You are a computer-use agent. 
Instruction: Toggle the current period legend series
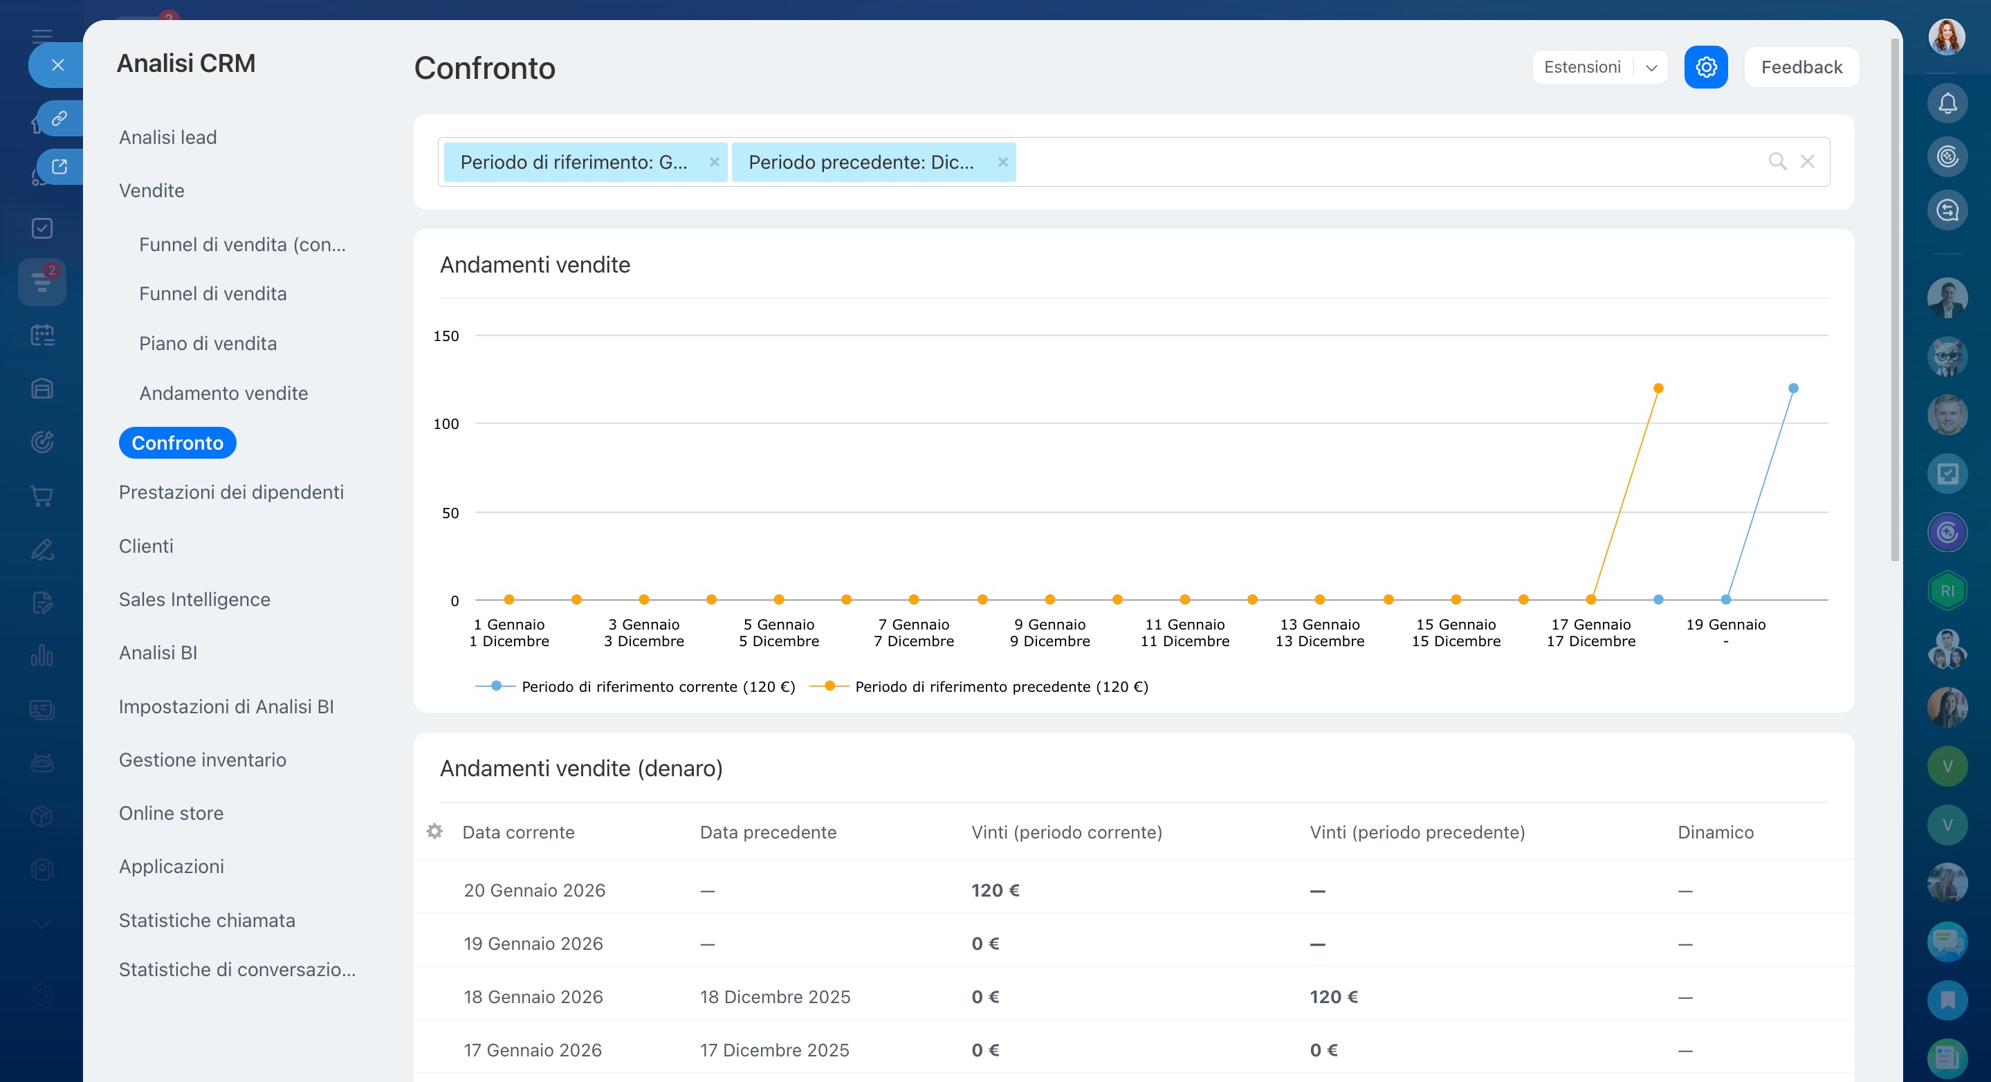[657, 686]
